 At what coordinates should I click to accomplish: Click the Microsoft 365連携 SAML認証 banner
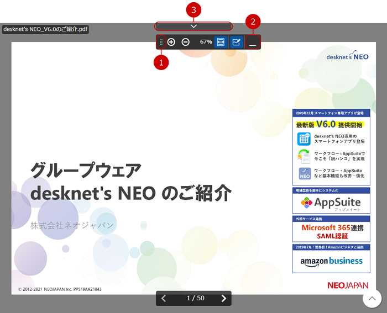coord(331,232)
